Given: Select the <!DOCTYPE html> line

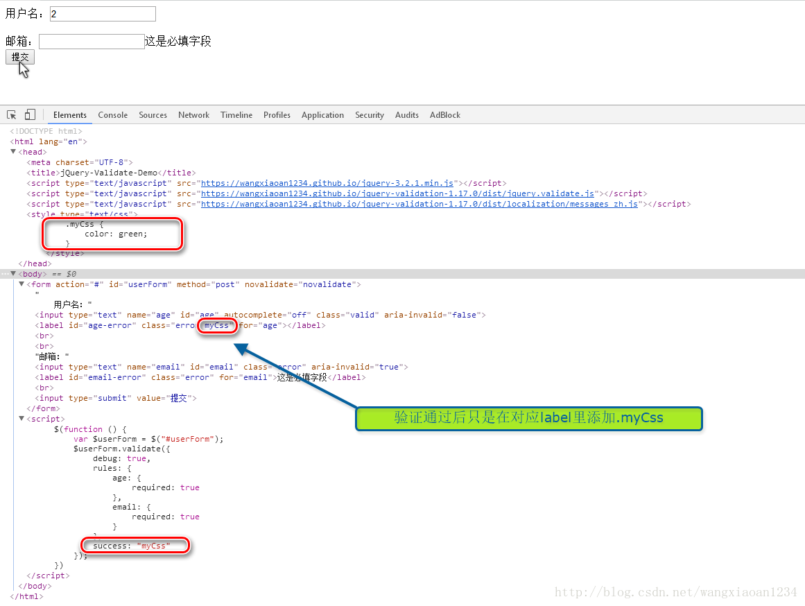Looking at the screenshot, I should tap(46, 131).
